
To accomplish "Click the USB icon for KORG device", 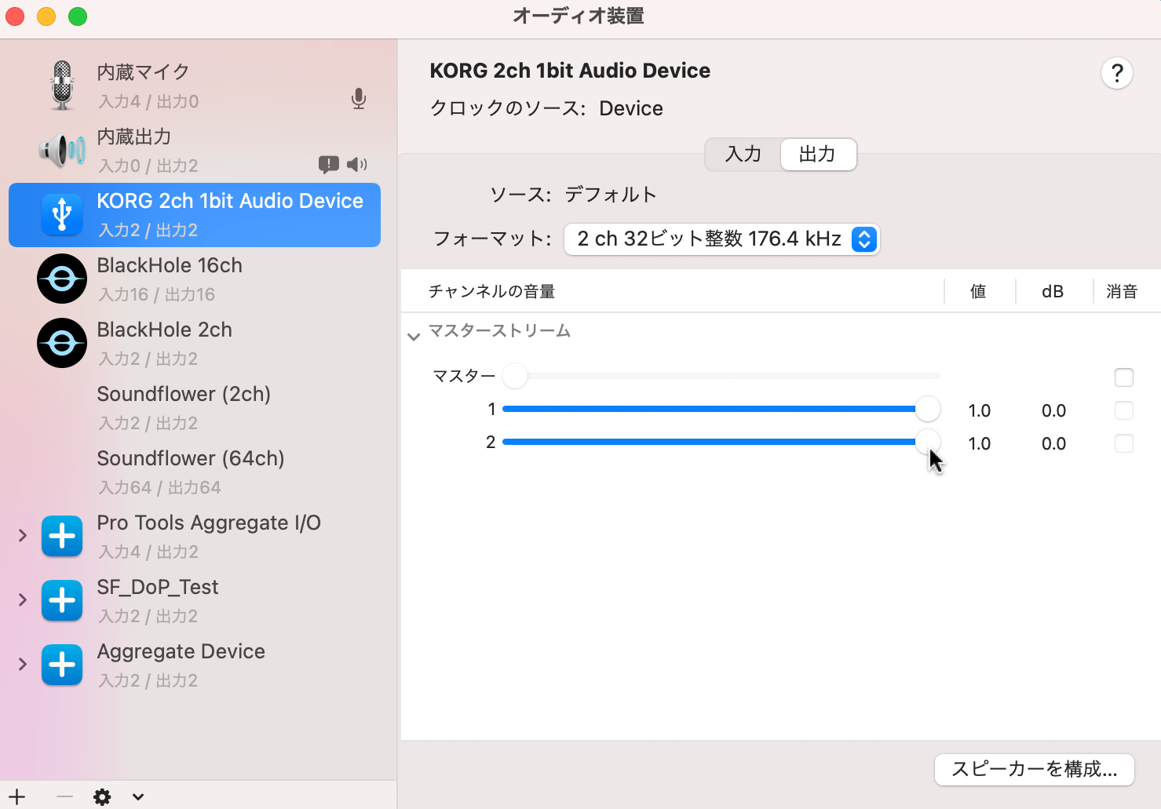I will 62,214.
